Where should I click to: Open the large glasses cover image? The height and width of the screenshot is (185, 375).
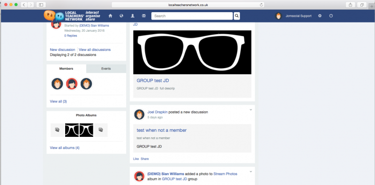coord(192,52)
